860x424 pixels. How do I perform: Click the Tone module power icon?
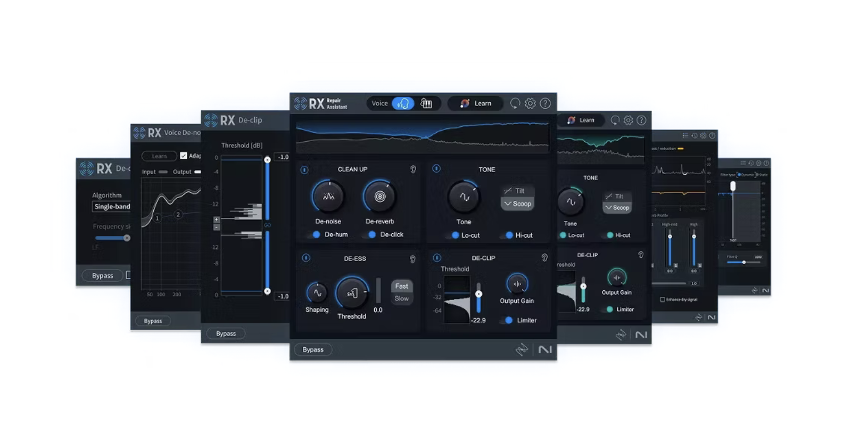coord(436,169)
